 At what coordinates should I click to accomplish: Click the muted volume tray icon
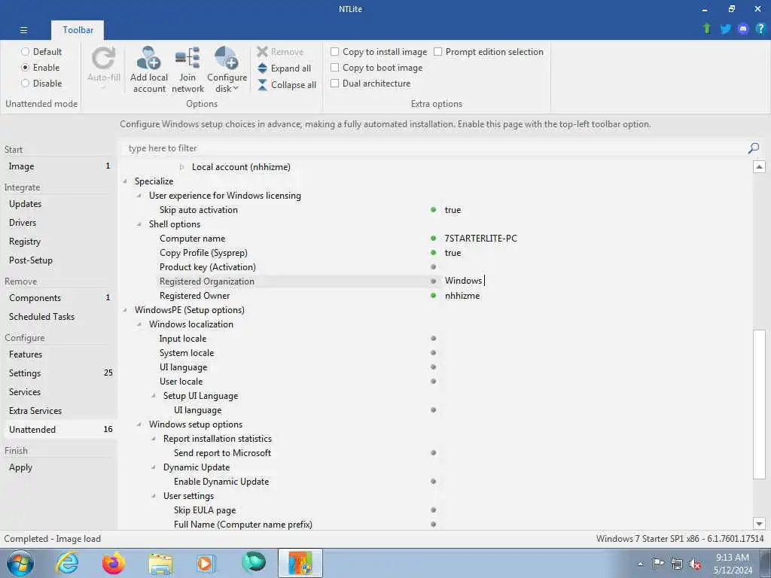click(x=695, y=564)
